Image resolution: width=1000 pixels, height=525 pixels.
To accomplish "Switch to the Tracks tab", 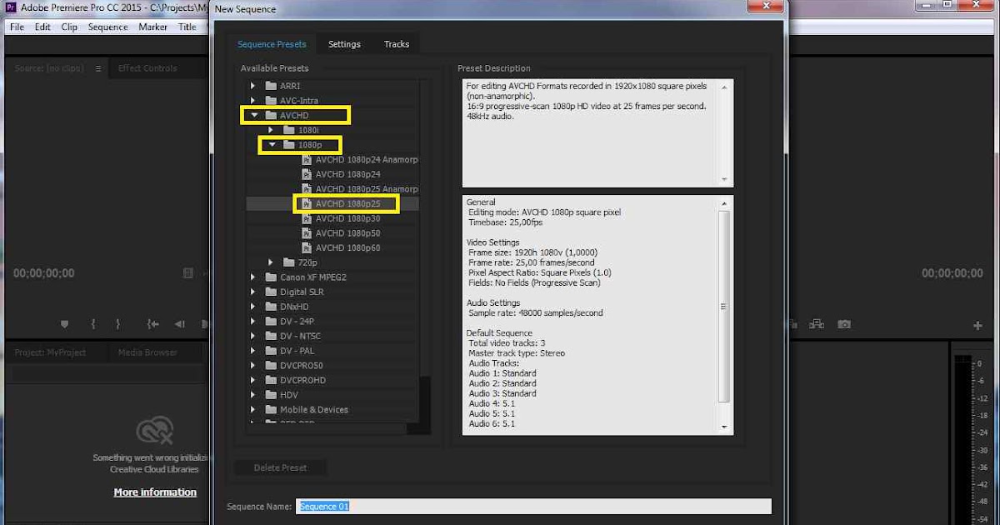I will click(x=397, y=44).
